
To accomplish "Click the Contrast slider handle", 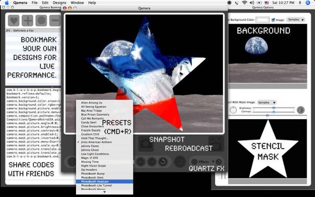I will [274, 112].
